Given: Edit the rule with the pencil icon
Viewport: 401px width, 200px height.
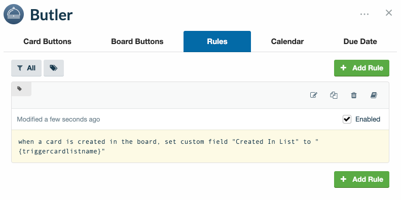Looking at the screenshot, I should point(313,95).
